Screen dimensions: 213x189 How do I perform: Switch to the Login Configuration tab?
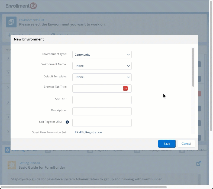(107, 150)
